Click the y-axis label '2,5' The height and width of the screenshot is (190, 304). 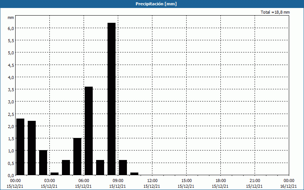[x=11, y=114]
